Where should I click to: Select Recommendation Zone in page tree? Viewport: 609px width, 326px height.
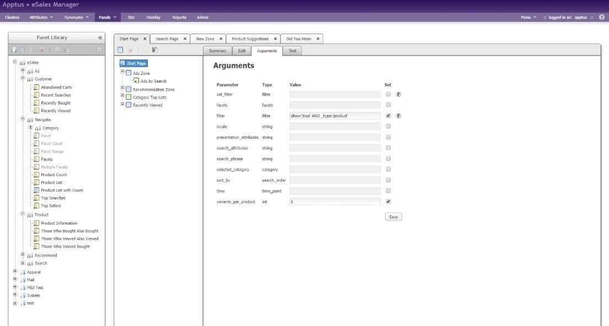coord(153,90)
